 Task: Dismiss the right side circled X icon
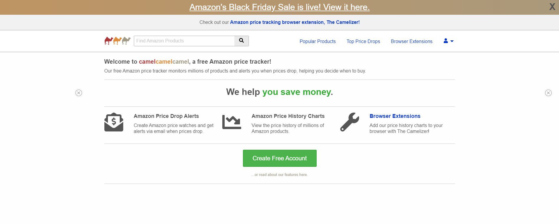[548, 93]
